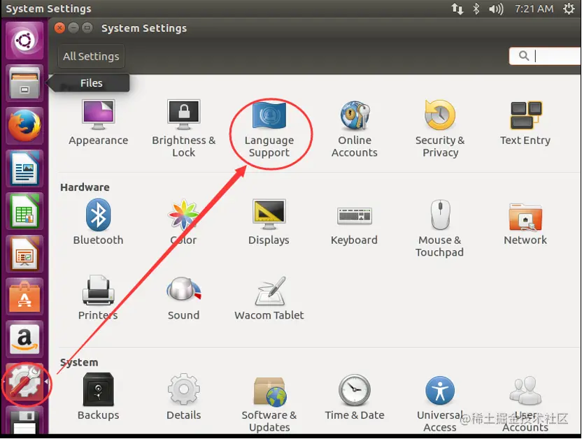582x439 pixels.
Task: Open Details settings
Action: tap(184, 396)
